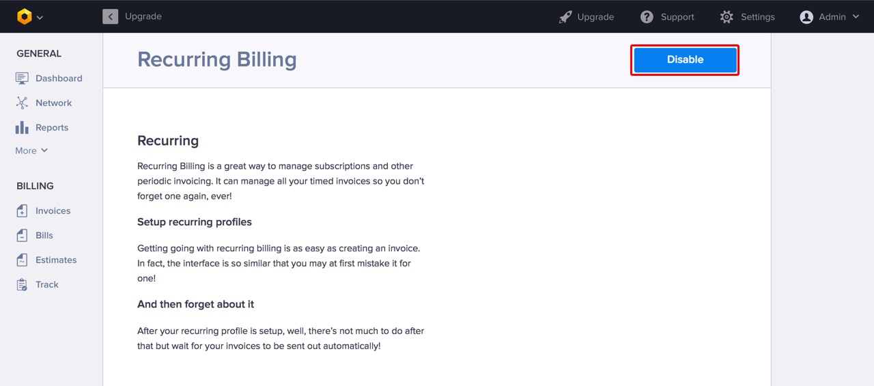Open Invoices in the Billing section

(53, 211)
